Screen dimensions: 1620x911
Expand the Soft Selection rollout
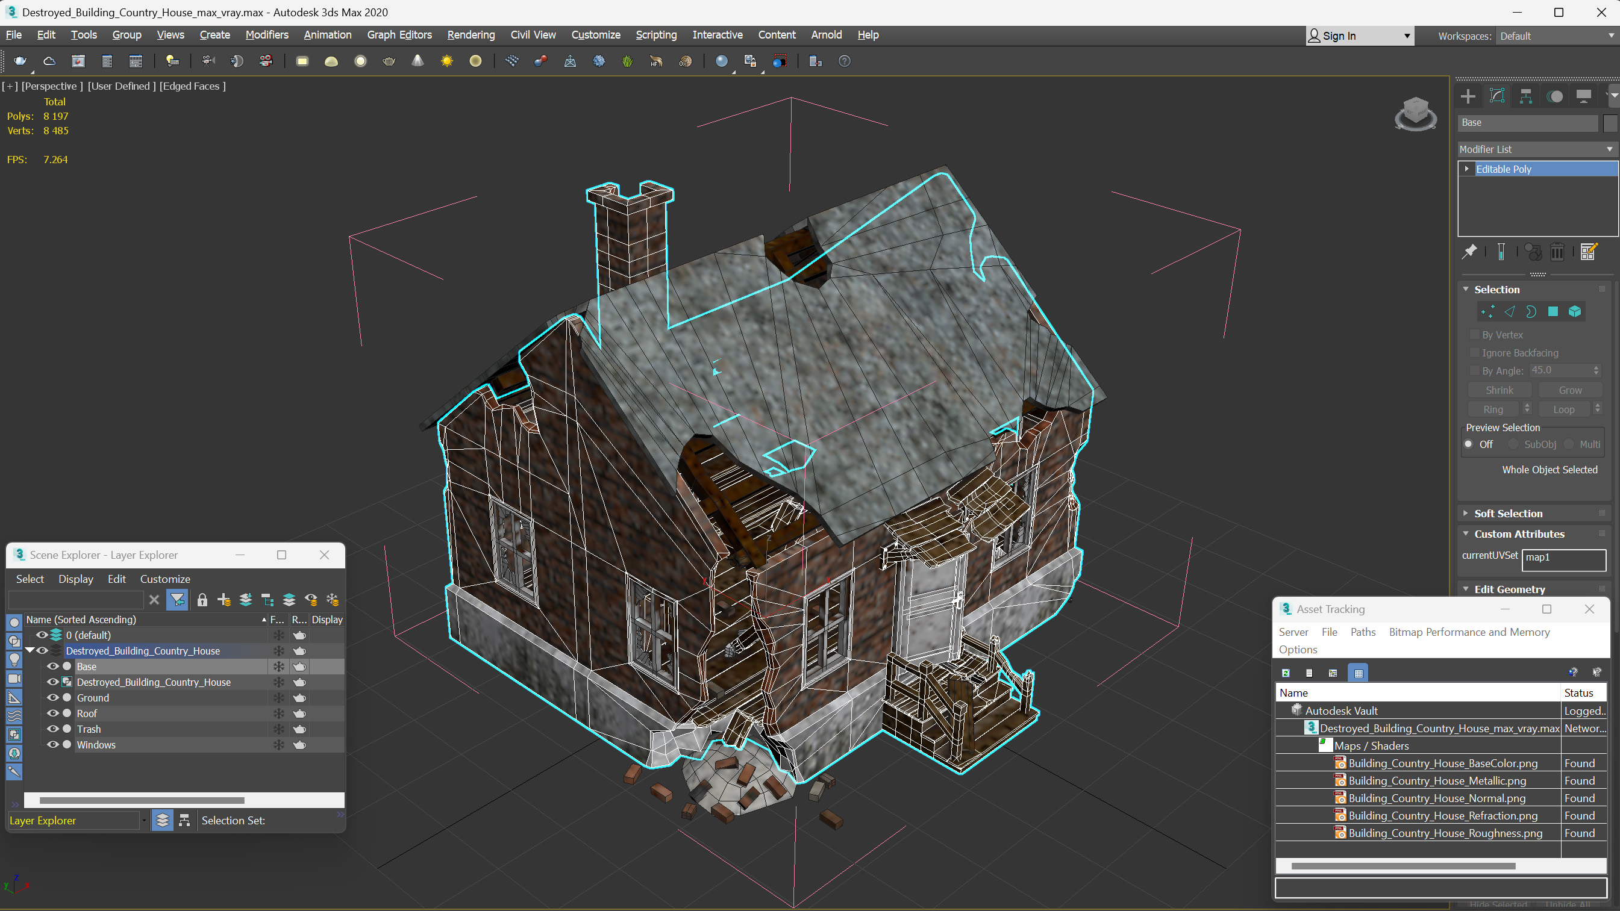[1466, 513]
